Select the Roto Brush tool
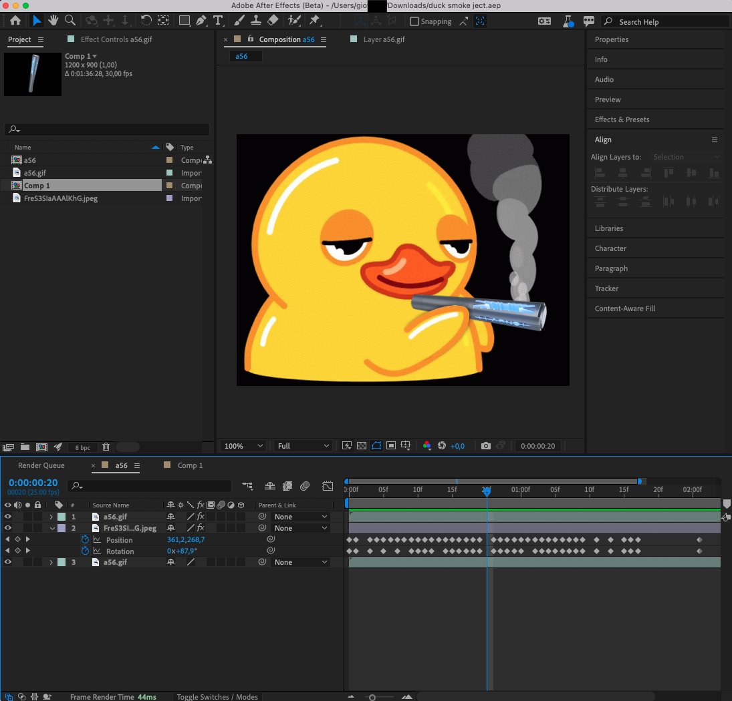 pyautogui.click(x=294, y=21)
